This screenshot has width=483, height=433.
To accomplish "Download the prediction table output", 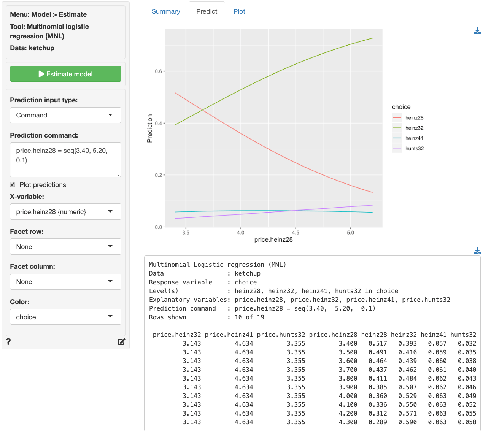I will [x=477, y=251].
